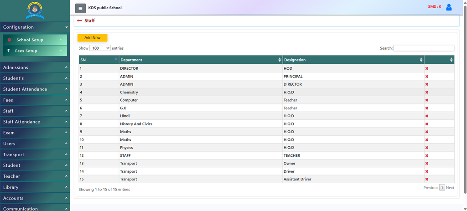Click the 'KDS public School' title

[x=105, y=8]
